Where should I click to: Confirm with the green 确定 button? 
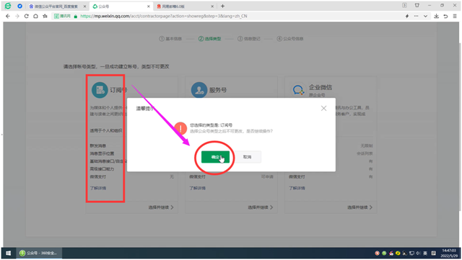(215, 157)
